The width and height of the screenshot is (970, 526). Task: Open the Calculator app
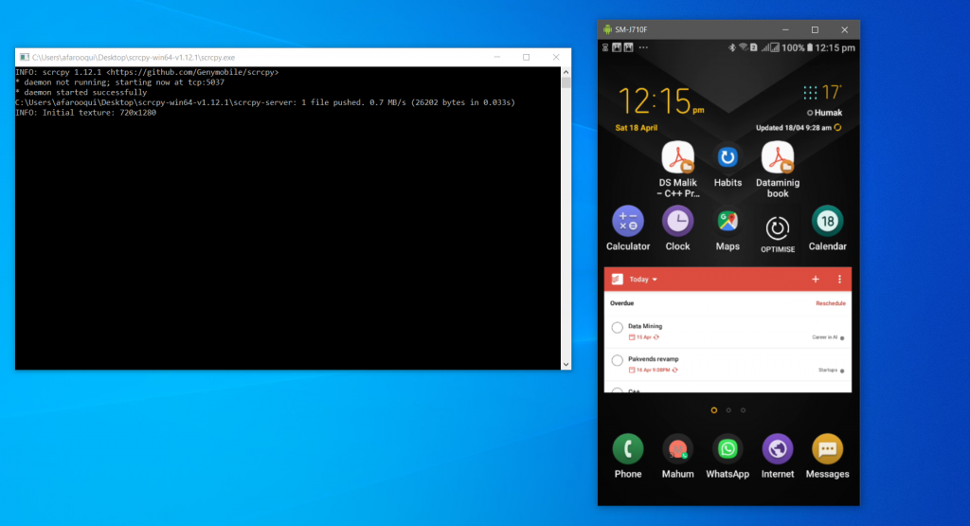[x=628, y=221]
